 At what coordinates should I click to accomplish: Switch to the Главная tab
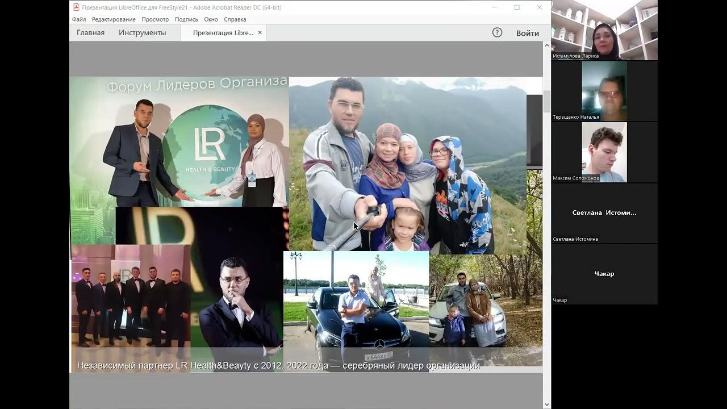coord(91,32)
